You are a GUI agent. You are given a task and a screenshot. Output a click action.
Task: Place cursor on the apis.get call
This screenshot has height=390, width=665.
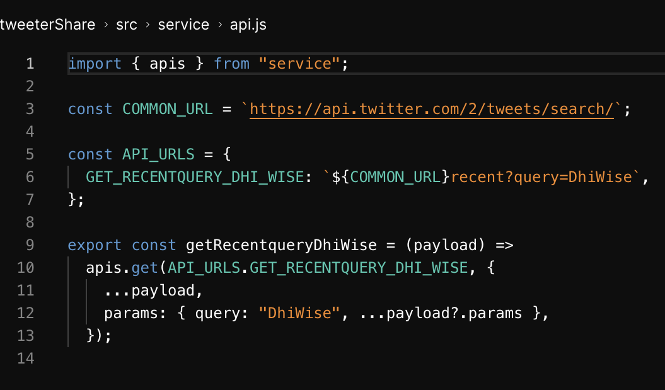[x=122, y=268]
